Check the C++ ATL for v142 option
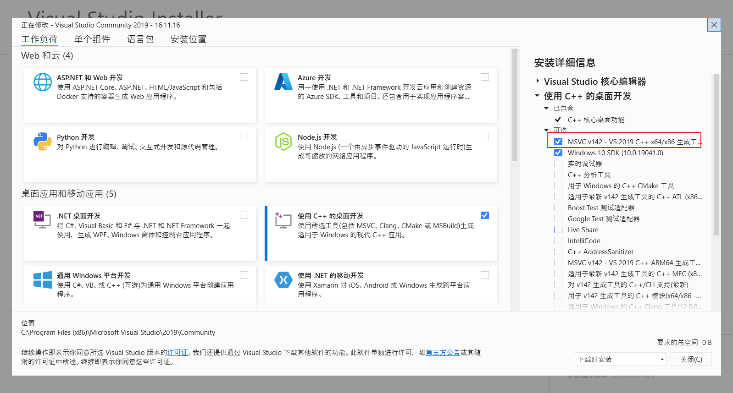 pyautogui.click(x=558, y=196)
